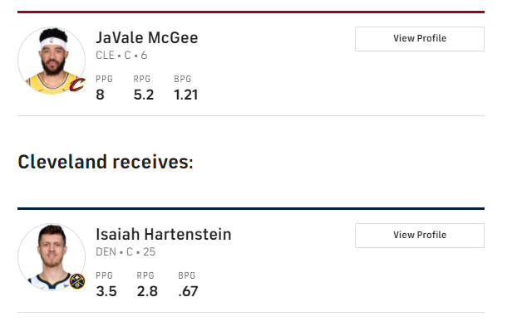The height and width of the screenshot is (331, 517).
Task: Click the Cavaliers logo badge
Action: coord(77,85)
